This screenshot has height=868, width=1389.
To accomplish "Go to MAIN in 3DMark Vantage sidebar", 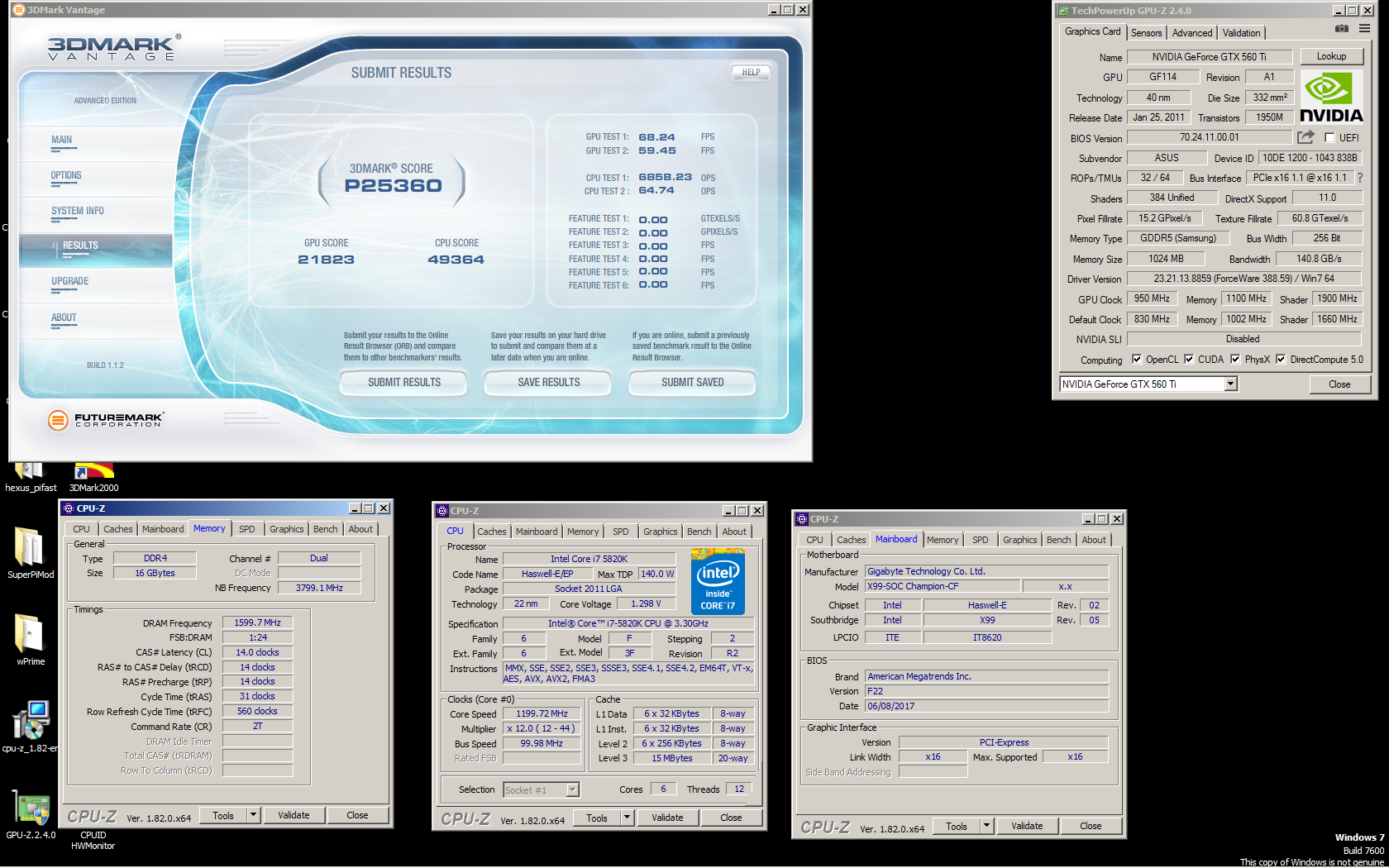I will tap(62, 140).
